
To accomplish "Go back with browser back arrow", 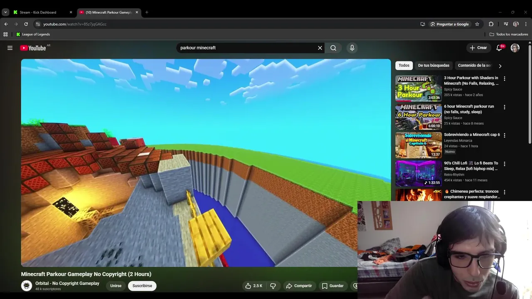I will 6,24.
